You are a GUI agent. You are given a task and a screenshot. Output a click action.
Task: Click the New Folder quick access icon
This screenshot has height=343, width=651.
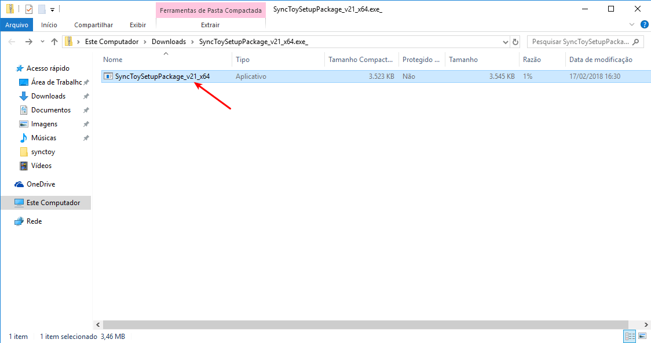pos(42,9)
